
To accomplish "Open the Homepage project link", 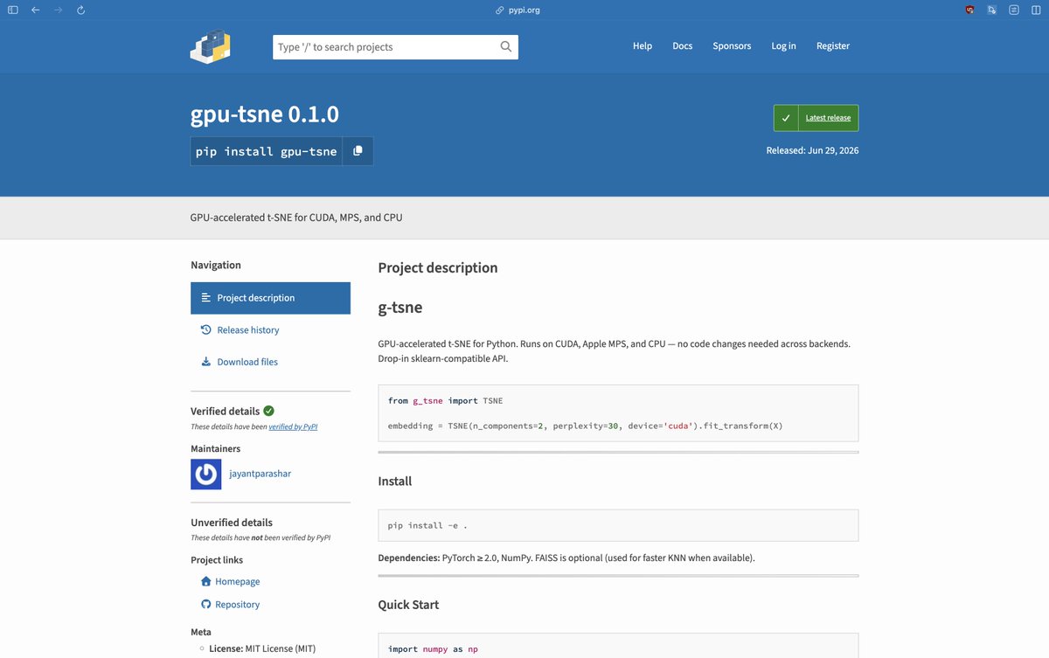I will coord(231,582).
